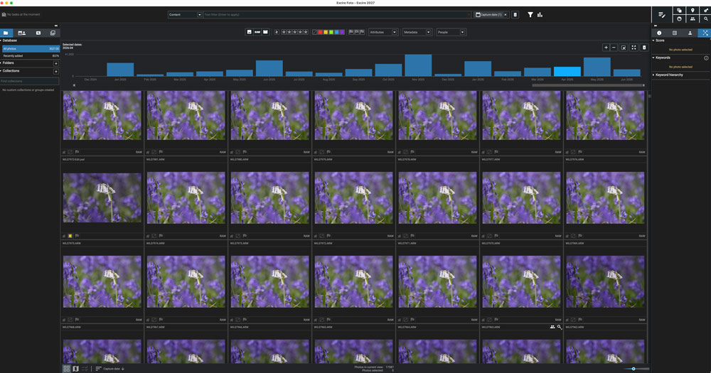
Task: Filter by five star rating
Action: click(x=306, y=32)
